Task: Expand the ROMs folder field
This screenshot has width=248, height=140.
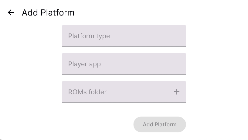Action: point(124,92)
